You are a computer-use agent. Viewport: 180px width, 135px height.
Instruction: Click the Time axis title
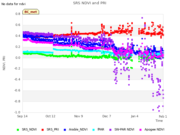pyautogui.click(x=159, y=121)
